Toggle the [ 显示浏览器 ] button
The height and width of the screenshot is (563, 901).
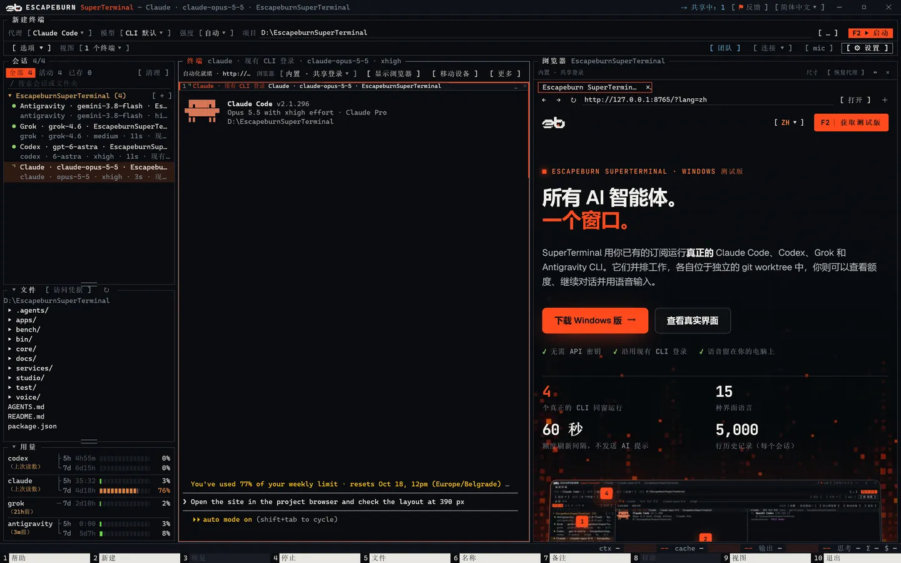(394, 74)
